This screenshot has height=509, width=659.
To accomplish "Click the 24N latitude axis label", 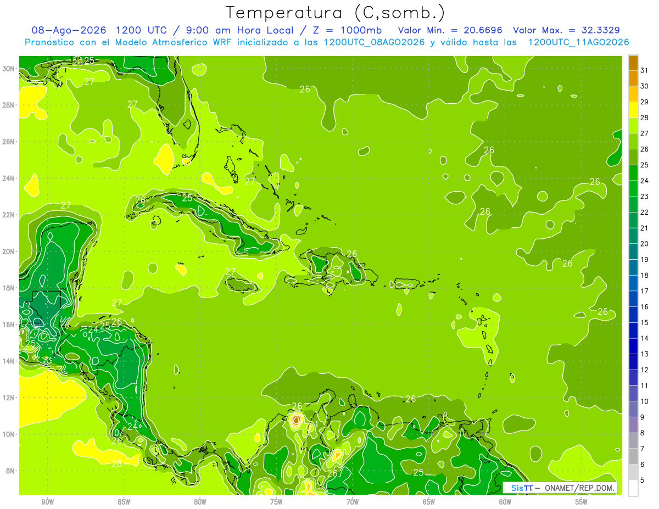I will coord(8,178).
